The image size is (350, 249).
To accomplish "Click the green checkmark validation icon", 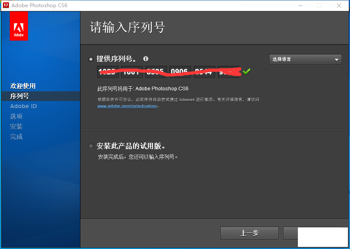I will coord(247,71).
